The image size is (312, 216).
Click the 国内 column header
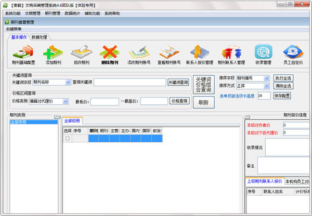point(136,131)
